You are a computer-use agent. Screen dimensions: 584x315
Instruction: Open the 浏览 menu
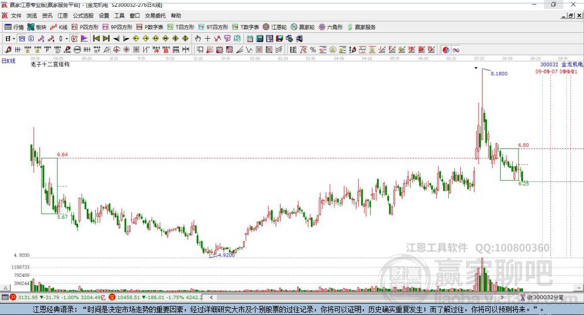(x=32, y=15)
